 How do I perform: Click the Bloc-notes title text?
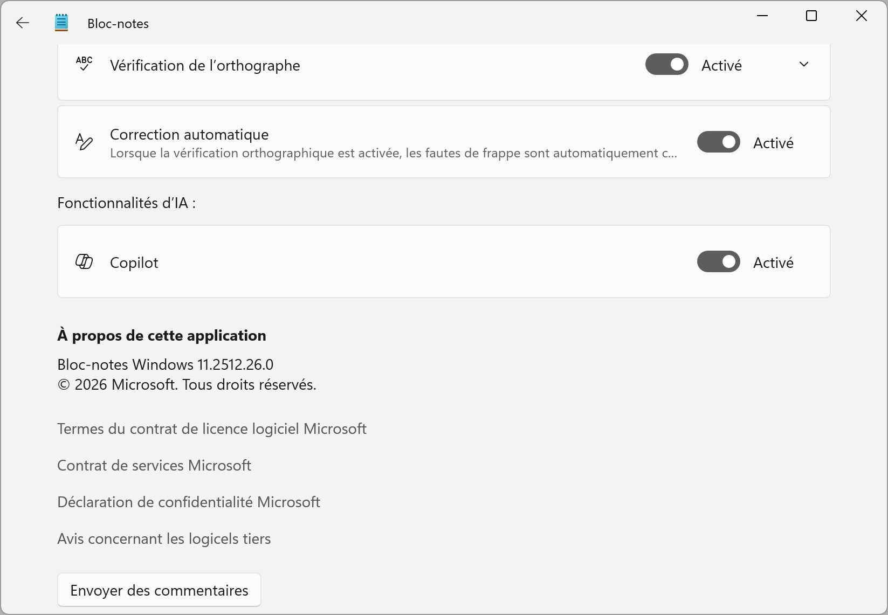pos(118,23)
